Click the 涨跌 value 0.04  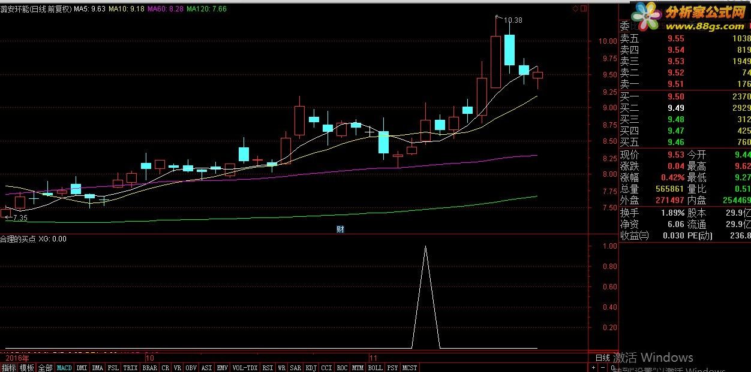coord(675,166)
